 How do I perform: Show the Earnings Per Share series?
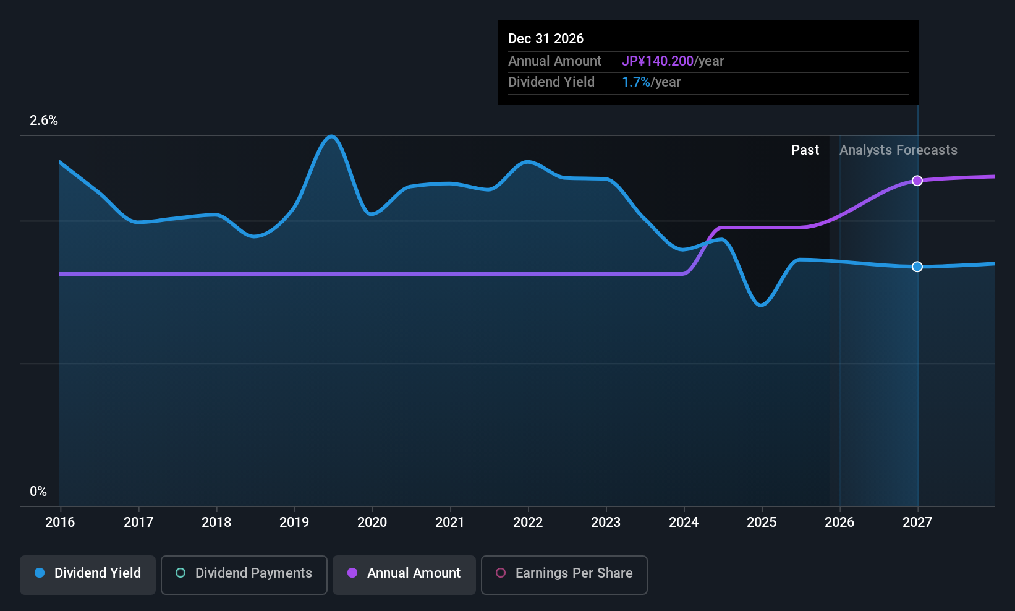point(564,573)
